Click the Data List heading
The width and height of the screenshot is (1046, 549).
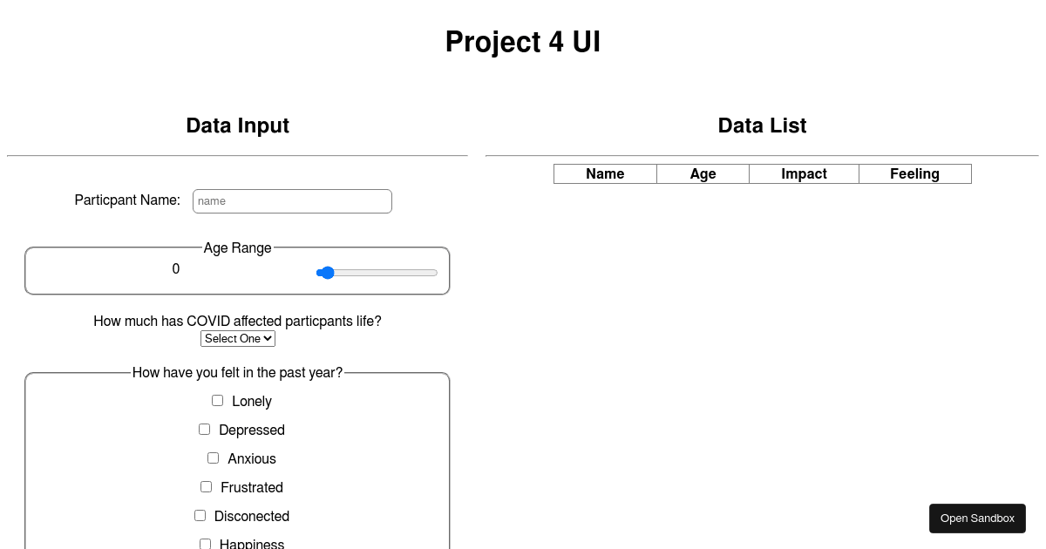(762, 125)
